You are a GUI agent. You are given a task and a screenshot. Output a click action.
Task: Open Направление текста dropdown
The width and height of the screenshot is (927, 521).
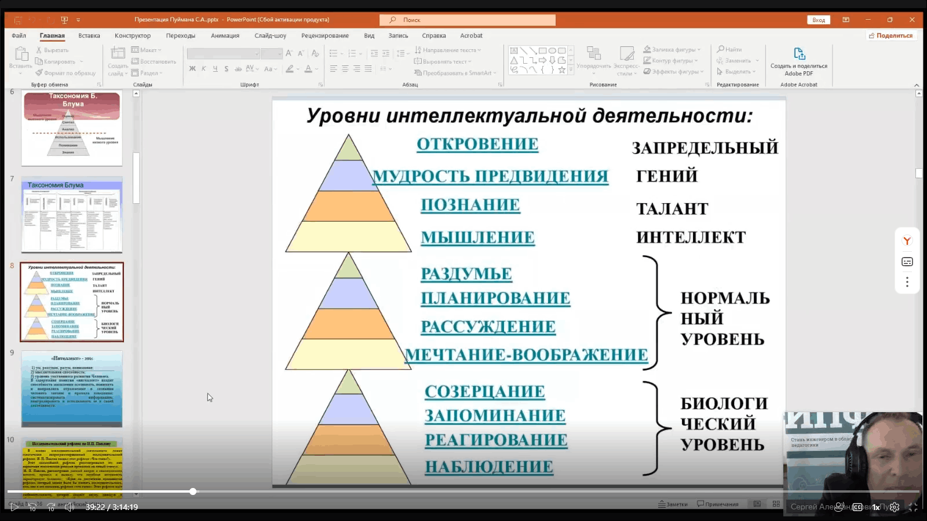447,50
